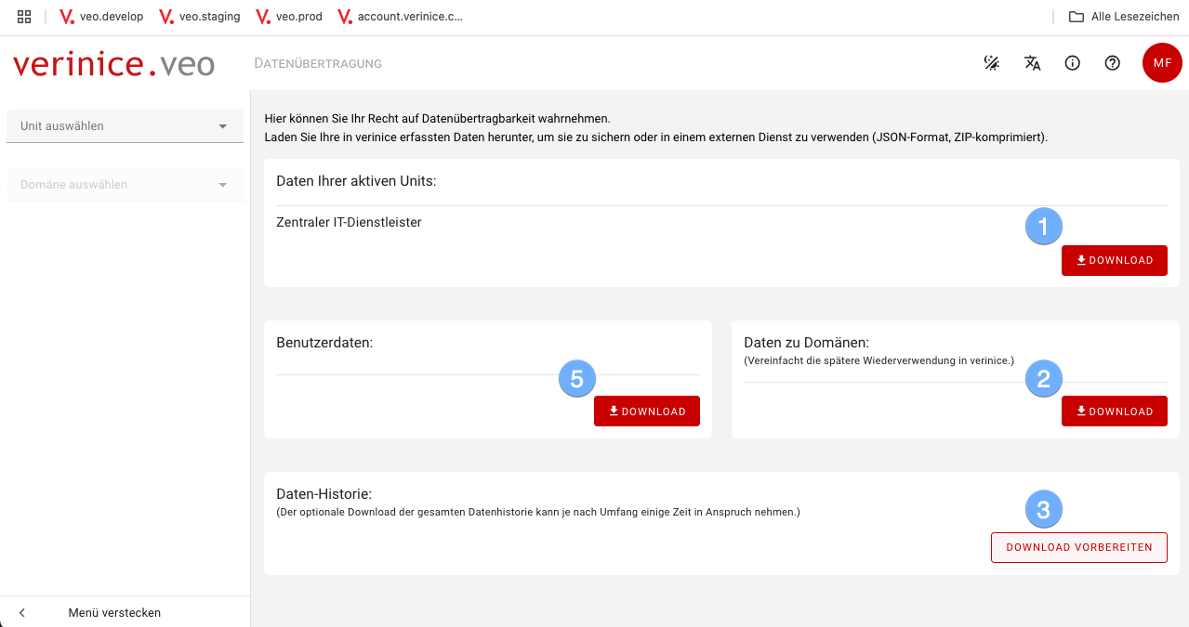Click the download arrow on Daten zu Domänen
Screen dimensions: 1189x627
(1114, 411)
